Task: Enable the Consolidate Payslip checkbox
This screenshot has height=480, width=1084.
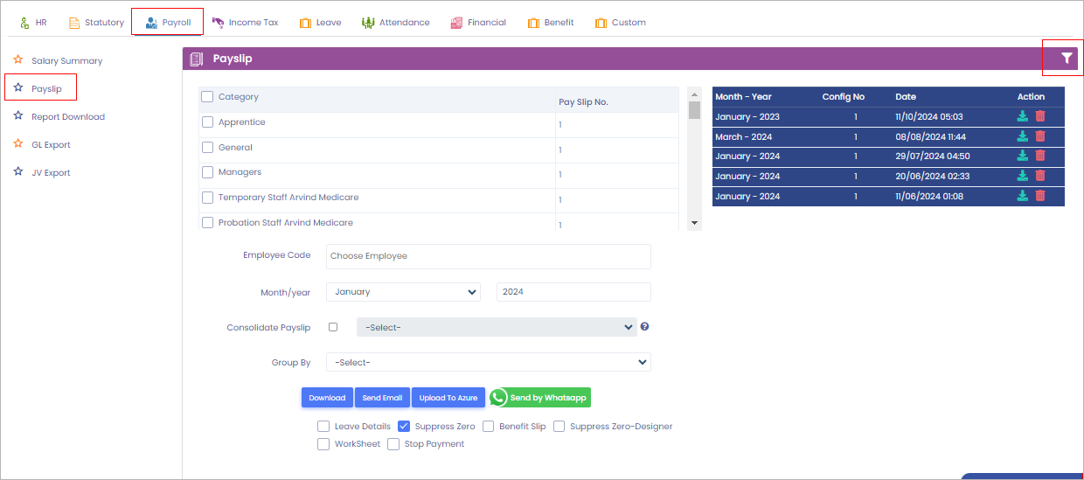Action: point(333,327)
